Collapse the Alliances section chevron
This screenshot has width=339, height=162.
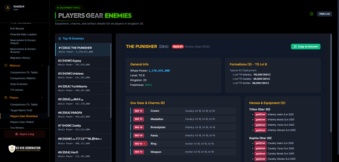pos(42,65)
